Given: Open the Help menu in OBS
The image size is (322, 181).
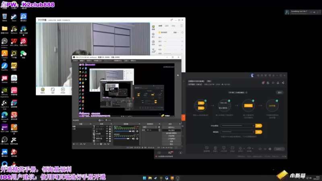Looking at the screenshot, I should point(133,61).
